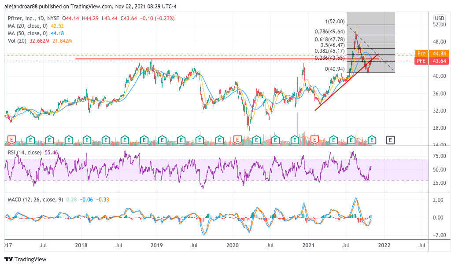Select the Pfizer, Inc., 1D, NYSE legend title

33,18
